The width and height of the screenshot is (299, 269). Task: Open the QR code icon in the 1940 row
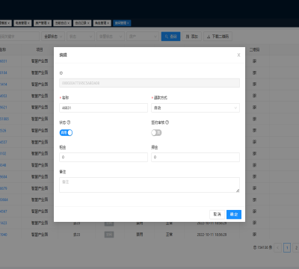click(x=254, y=235)
